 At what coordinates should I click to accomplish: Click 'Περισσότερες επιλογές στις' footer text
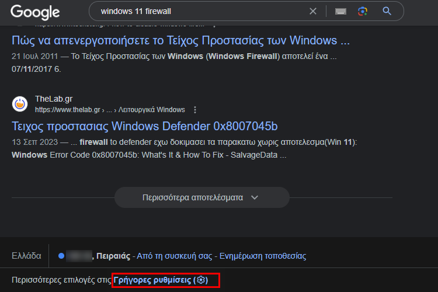click(x=61, y=280)
